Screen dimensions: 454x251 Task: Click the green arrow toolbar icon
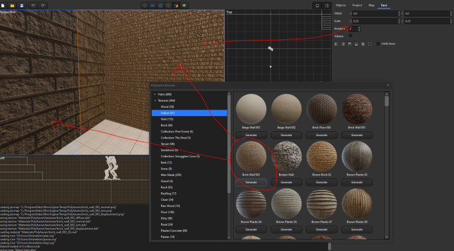[184, 5]
